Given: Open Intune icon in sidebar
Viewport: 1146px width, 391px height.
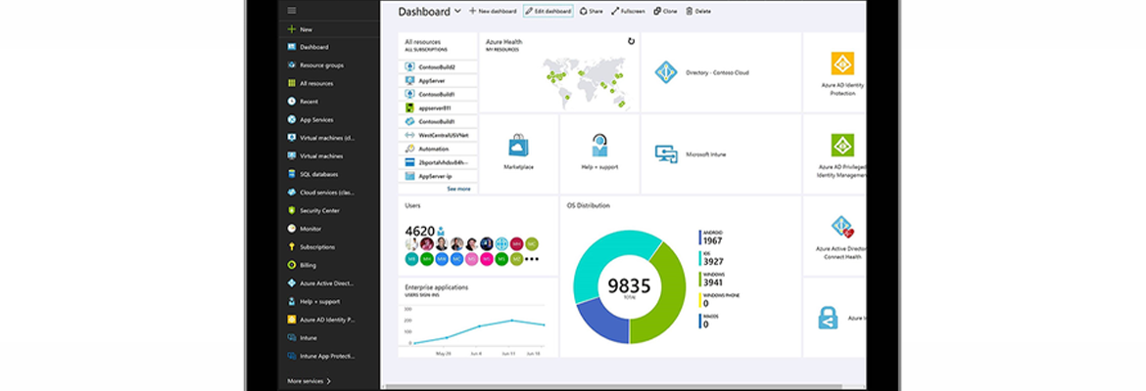Looking at the screenshot, I should coord(292,338).
